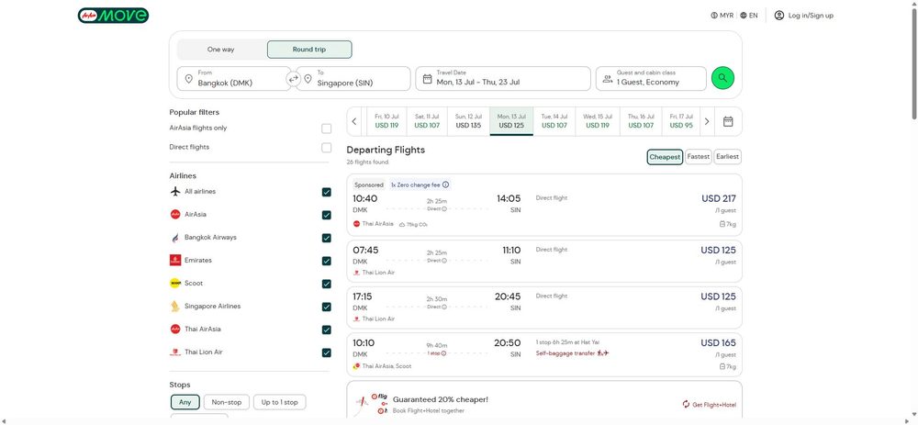Show previous dates in date strip

pyautogui.click(x=354, y=121)
